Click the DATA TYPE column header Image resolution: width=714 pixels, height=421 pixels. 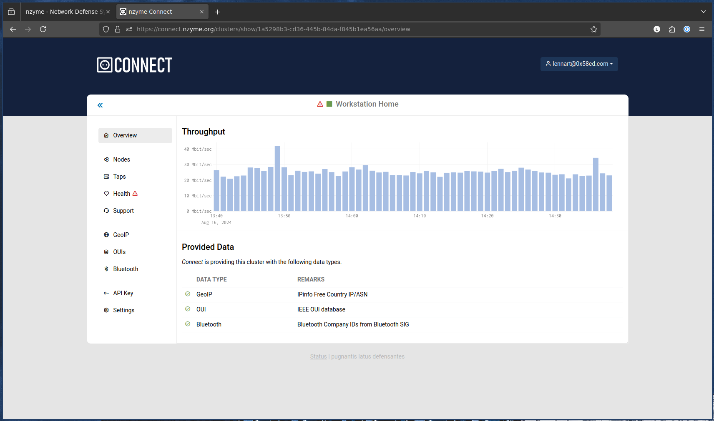tap(211, 279)
